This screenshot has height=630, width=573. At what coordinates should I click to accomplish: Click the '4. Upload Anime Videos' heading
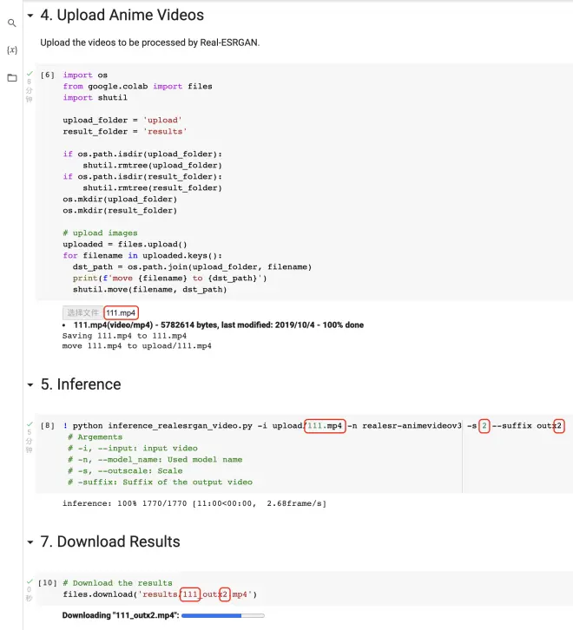[x=122, y=16]
